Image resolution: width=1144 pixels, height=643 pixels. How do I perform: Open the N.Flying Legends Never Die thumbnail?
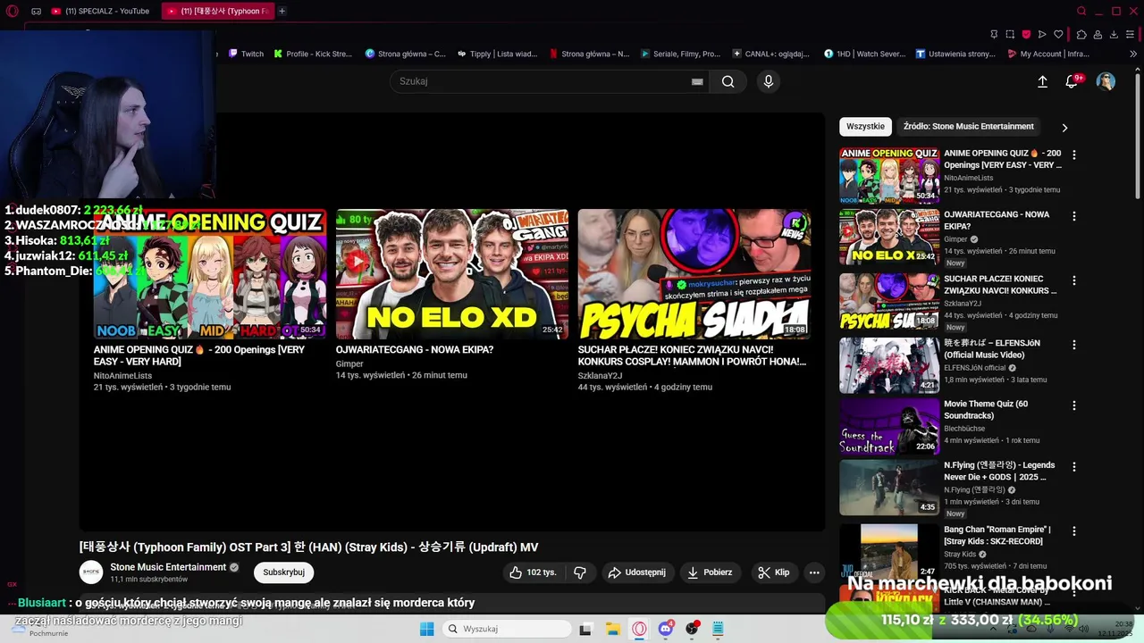click(x=889, y=488)
